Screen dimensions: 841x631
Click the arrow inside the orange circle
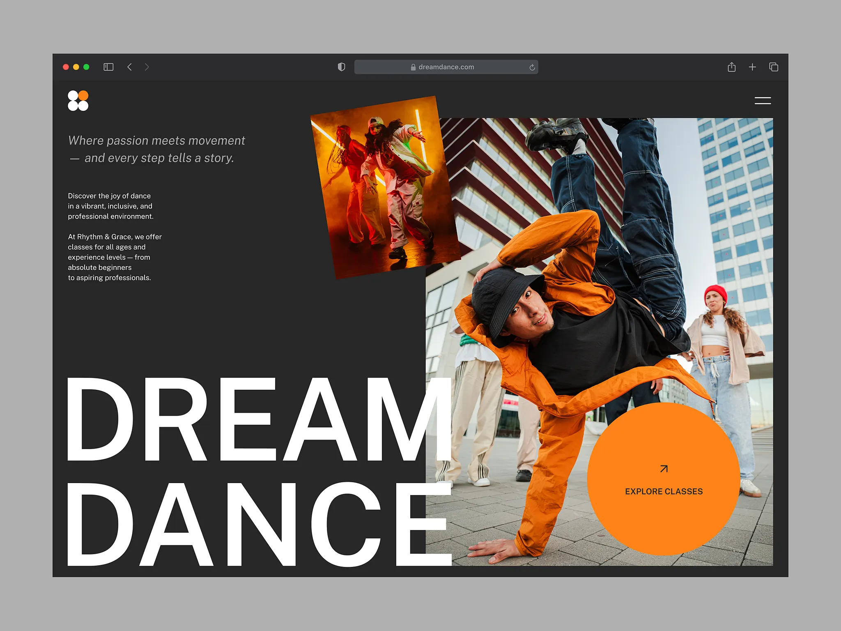[x=664, y=469]
